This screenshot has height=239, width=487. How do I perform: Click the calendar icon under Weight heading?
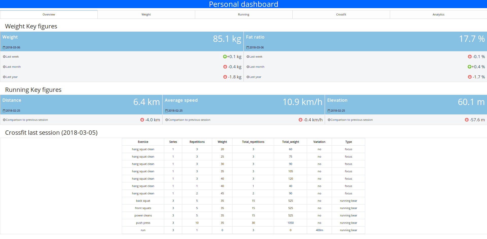(x=4, y=47)
